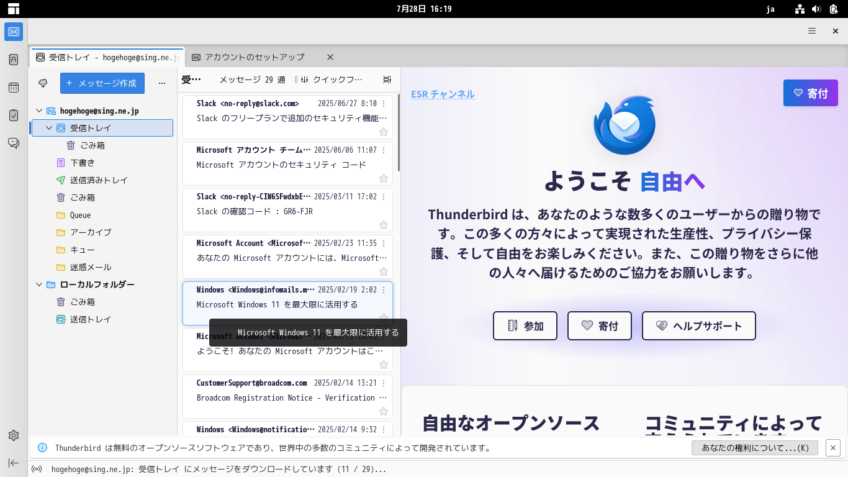Star the Slack の確認コード message
The image size is (848, 477).
coord(384,225)
